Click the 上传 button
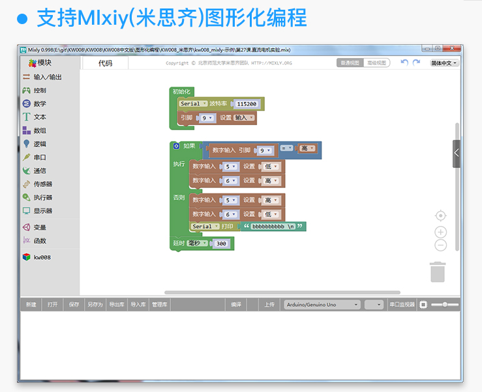The image size is (482, 392). click(269, 305)
